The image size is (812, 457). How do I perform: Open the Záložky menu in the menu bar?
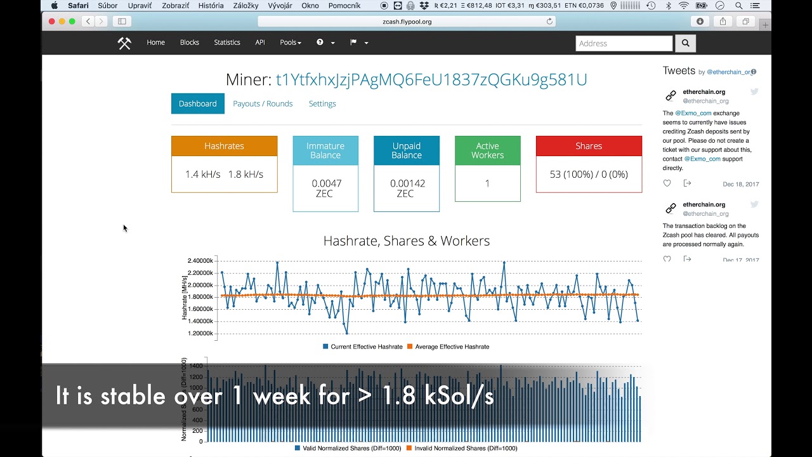click(x=246, y=6)
